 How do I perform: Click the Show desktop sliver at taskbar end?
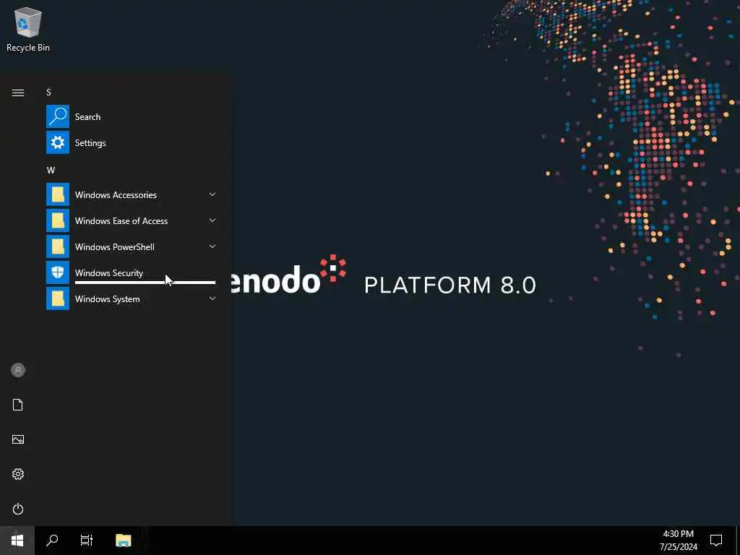pyautogui.click(x=738, y=541)
